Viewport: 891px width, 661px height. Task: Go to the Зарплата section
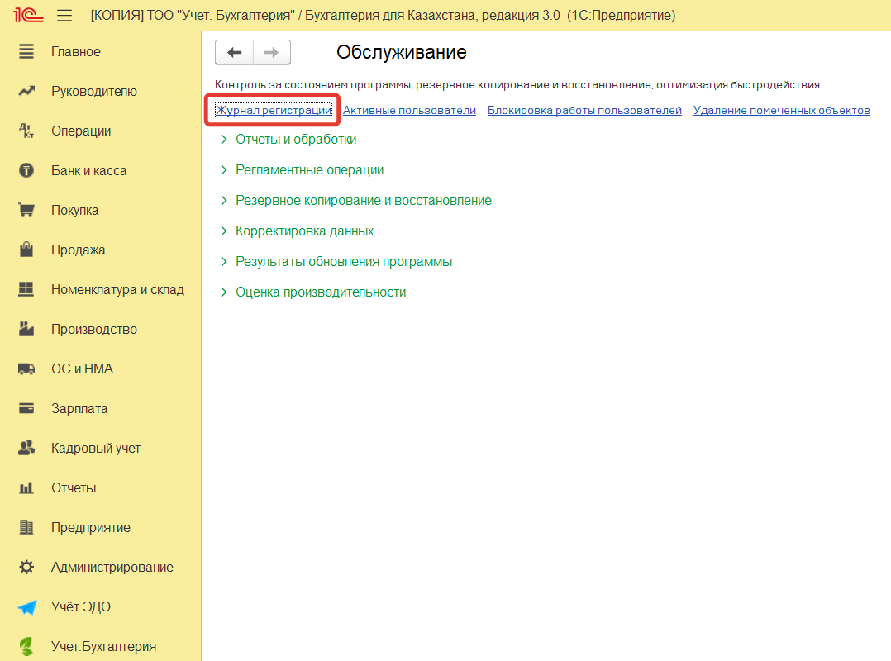pyautogui.click(x=79, y=409)
